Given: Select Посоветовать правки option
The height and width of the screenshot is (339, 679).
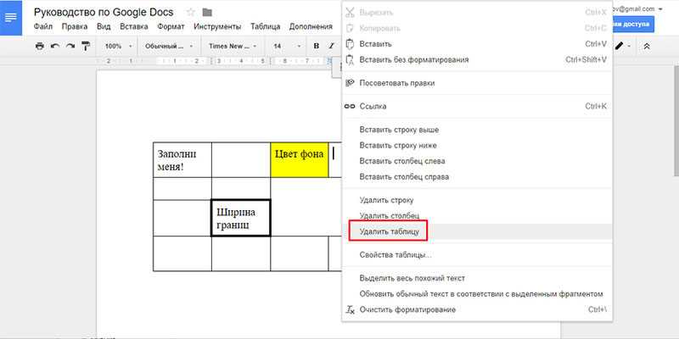Looking at the screenshot, I should click(477, 83).
